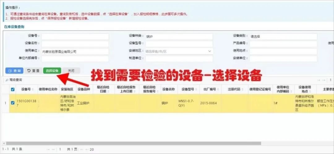Click the 共1页 total pages text
The image size is (334, 154).
tap(72, 150)
